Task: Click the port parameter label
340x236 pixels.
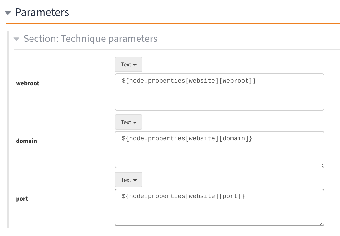Action: 22,198
